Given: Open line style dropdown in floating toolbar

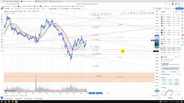Looking at the screenshot, I should [x=97, y=14].
